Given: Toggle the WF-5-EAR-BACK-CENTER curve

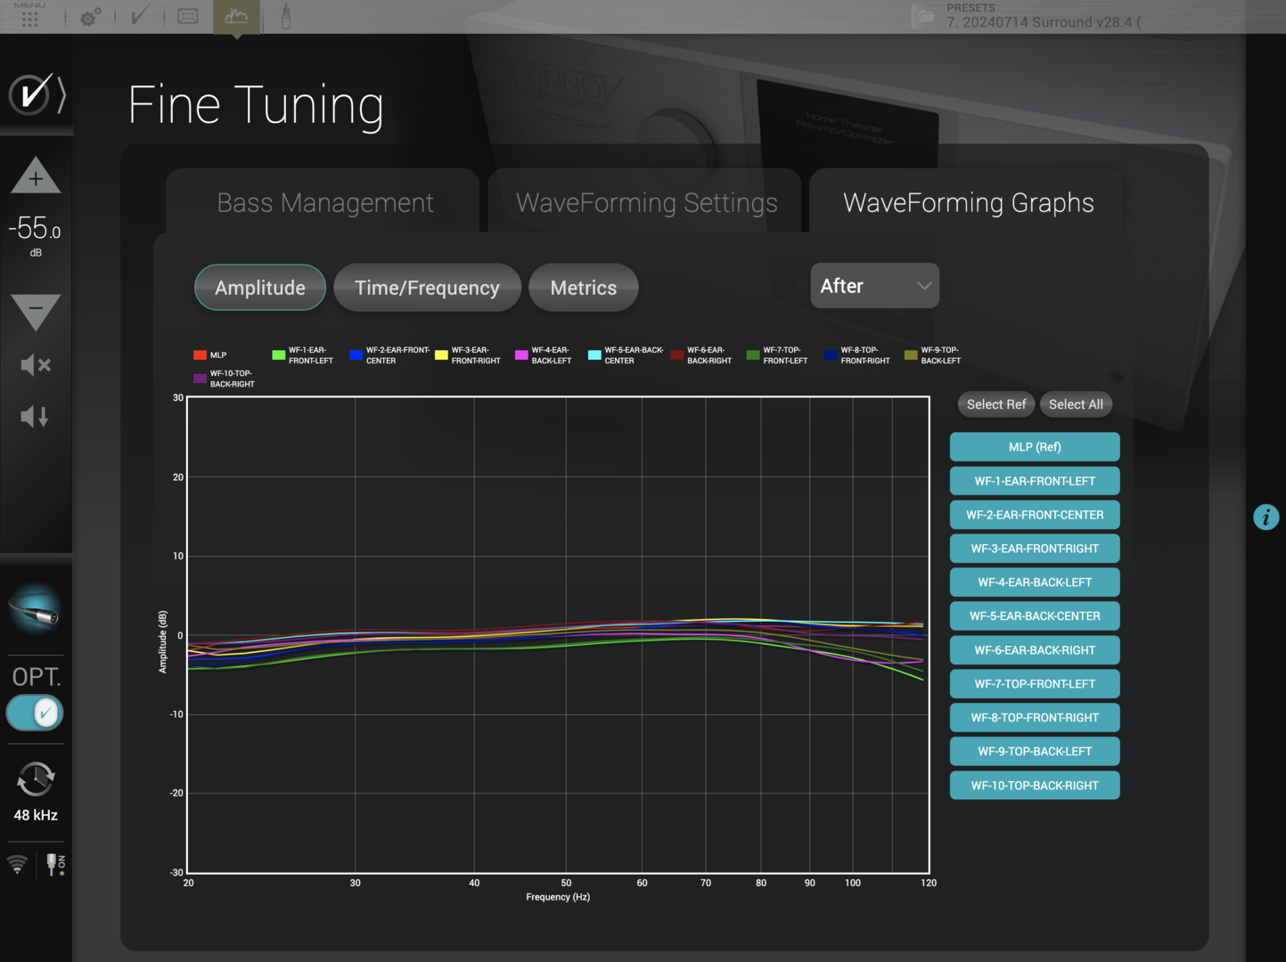Looking at the screenshot, I should pos(1034,616).
